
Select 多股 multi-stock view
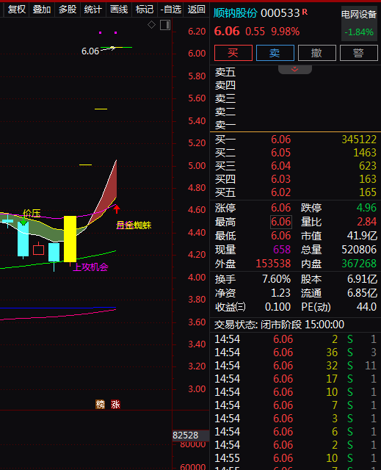[x=68, y=10]
